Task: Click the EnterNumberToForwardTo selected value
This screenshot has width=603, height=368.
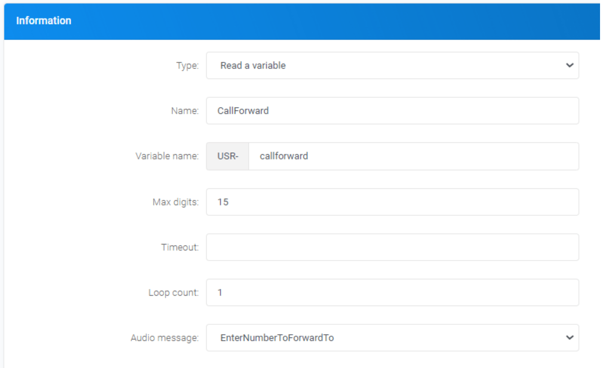Action: coord(277,338)
